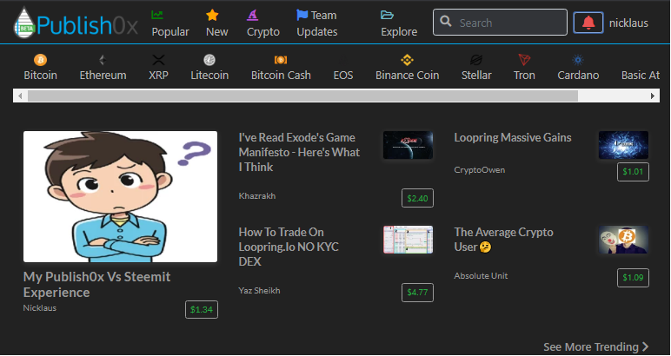Select the EOS tag
Screen dimensions: 671x356
(343, 76)
